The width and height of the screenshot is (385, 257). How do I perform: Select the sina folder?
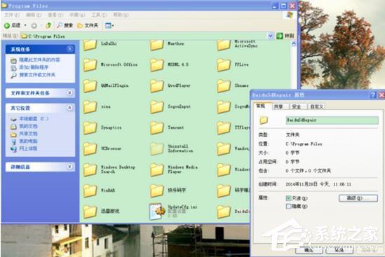click(97, 107)
